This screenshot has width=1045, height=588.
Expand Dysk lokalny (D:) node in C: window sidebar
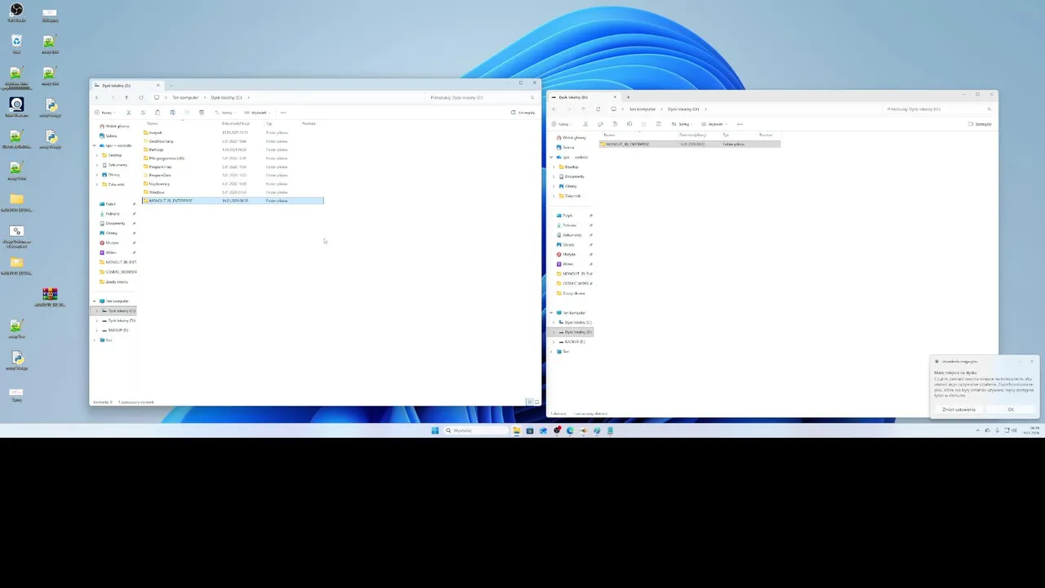click(97, 321)
